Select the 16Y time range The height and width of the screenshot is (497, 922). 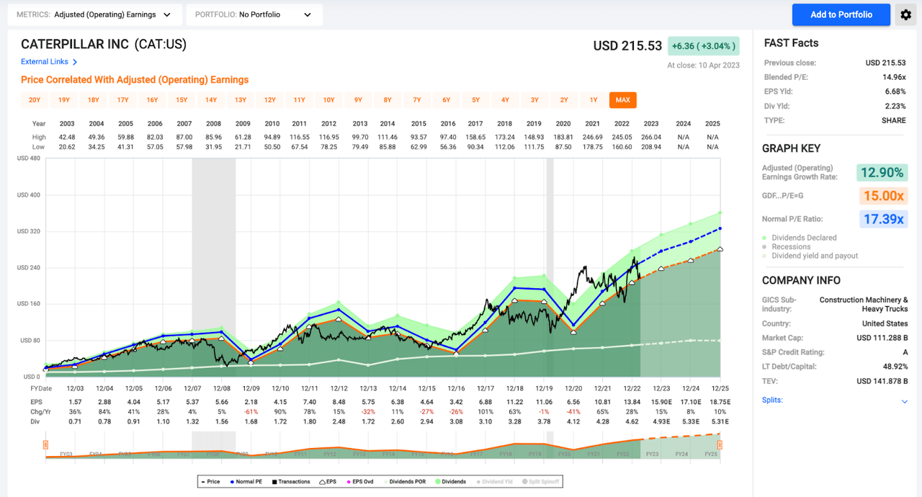pos(152,100)
